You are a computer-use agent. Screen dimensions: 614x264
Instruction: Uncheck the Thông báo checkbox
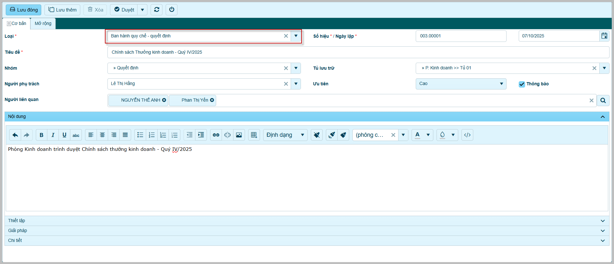pos(522,84)
